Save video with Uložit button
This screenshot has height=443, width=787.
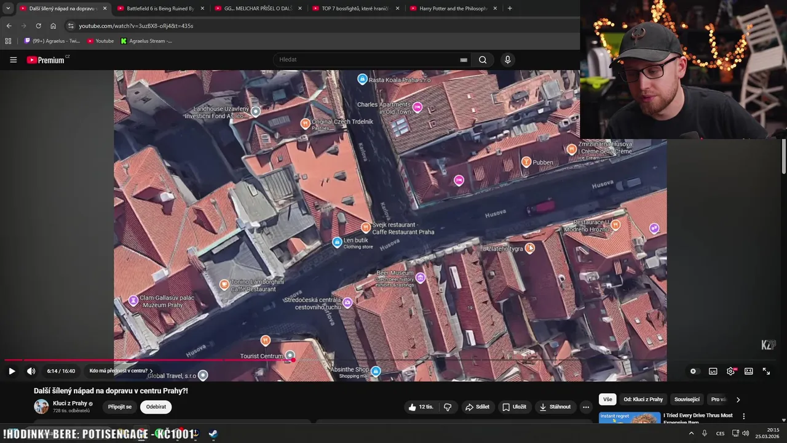(x=513, y=407)
